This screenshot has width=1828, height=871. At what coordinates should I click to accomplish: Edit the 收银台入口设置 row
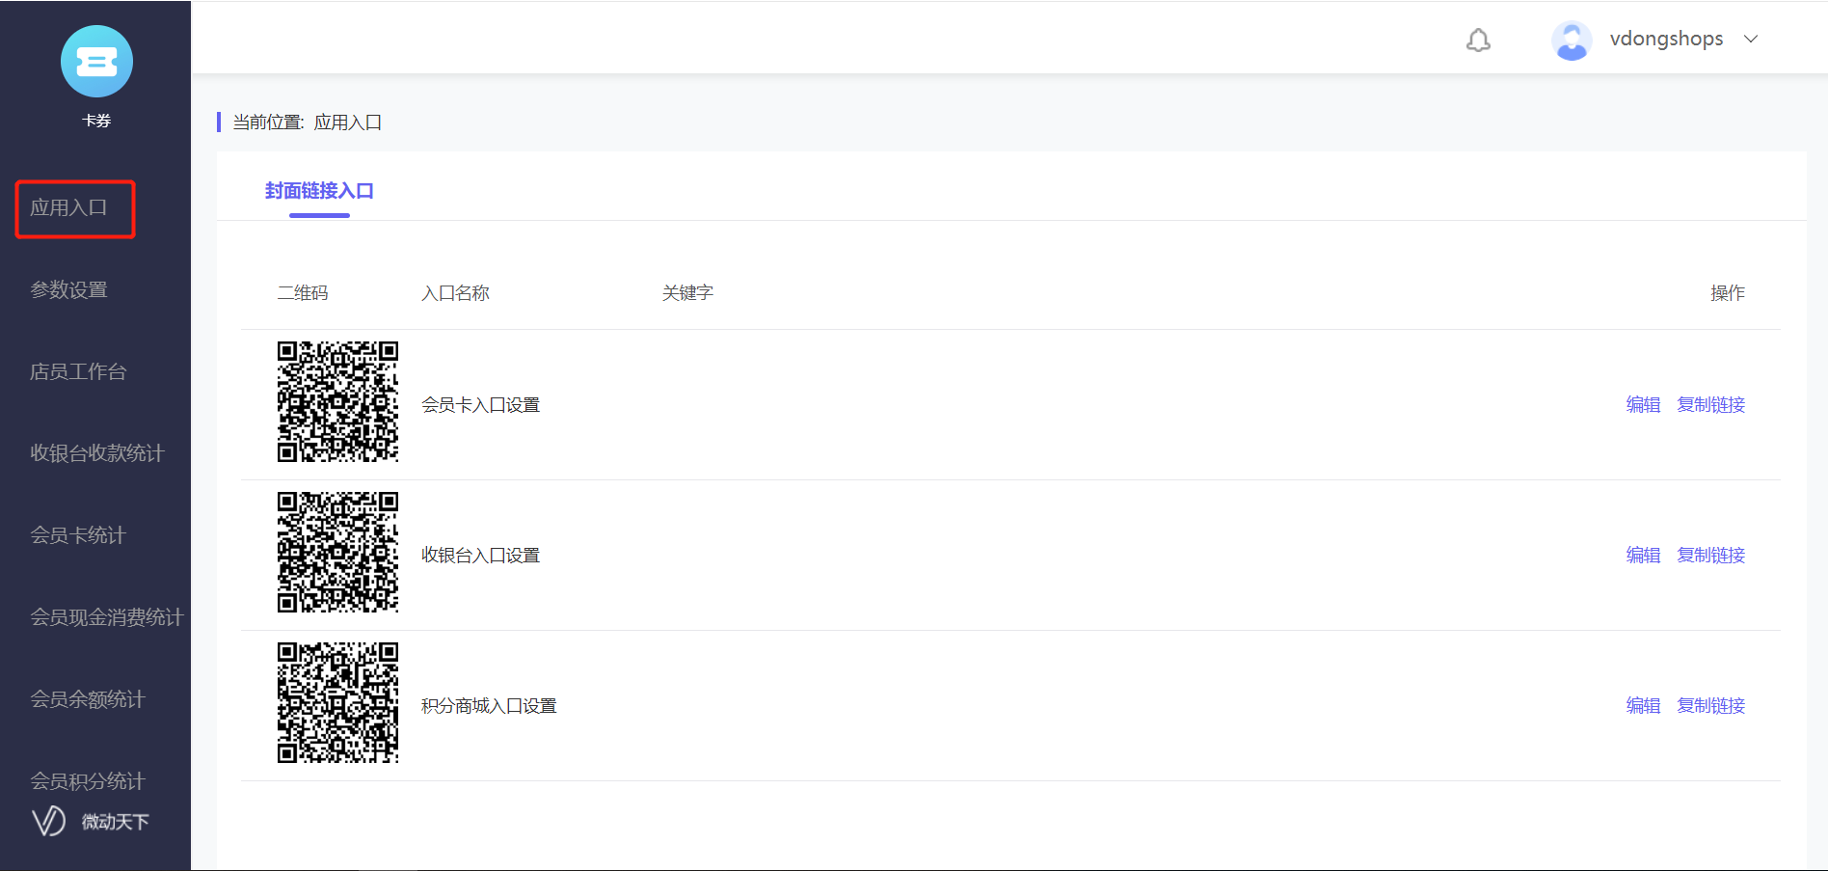pos(1643,556)
